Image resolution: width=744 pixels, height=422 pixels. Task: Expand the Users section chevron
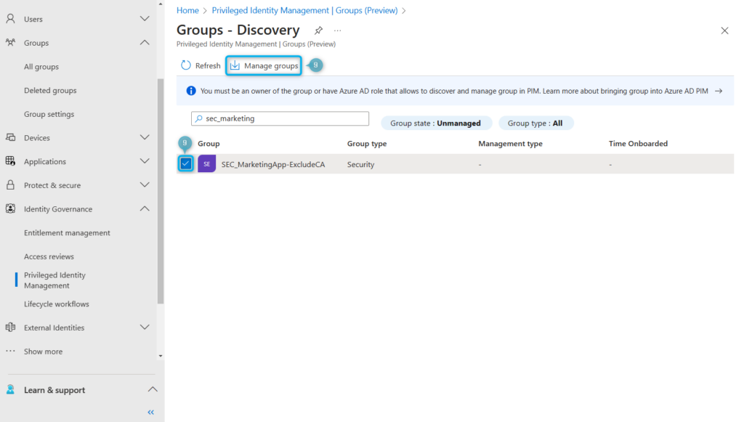[145, 19]
